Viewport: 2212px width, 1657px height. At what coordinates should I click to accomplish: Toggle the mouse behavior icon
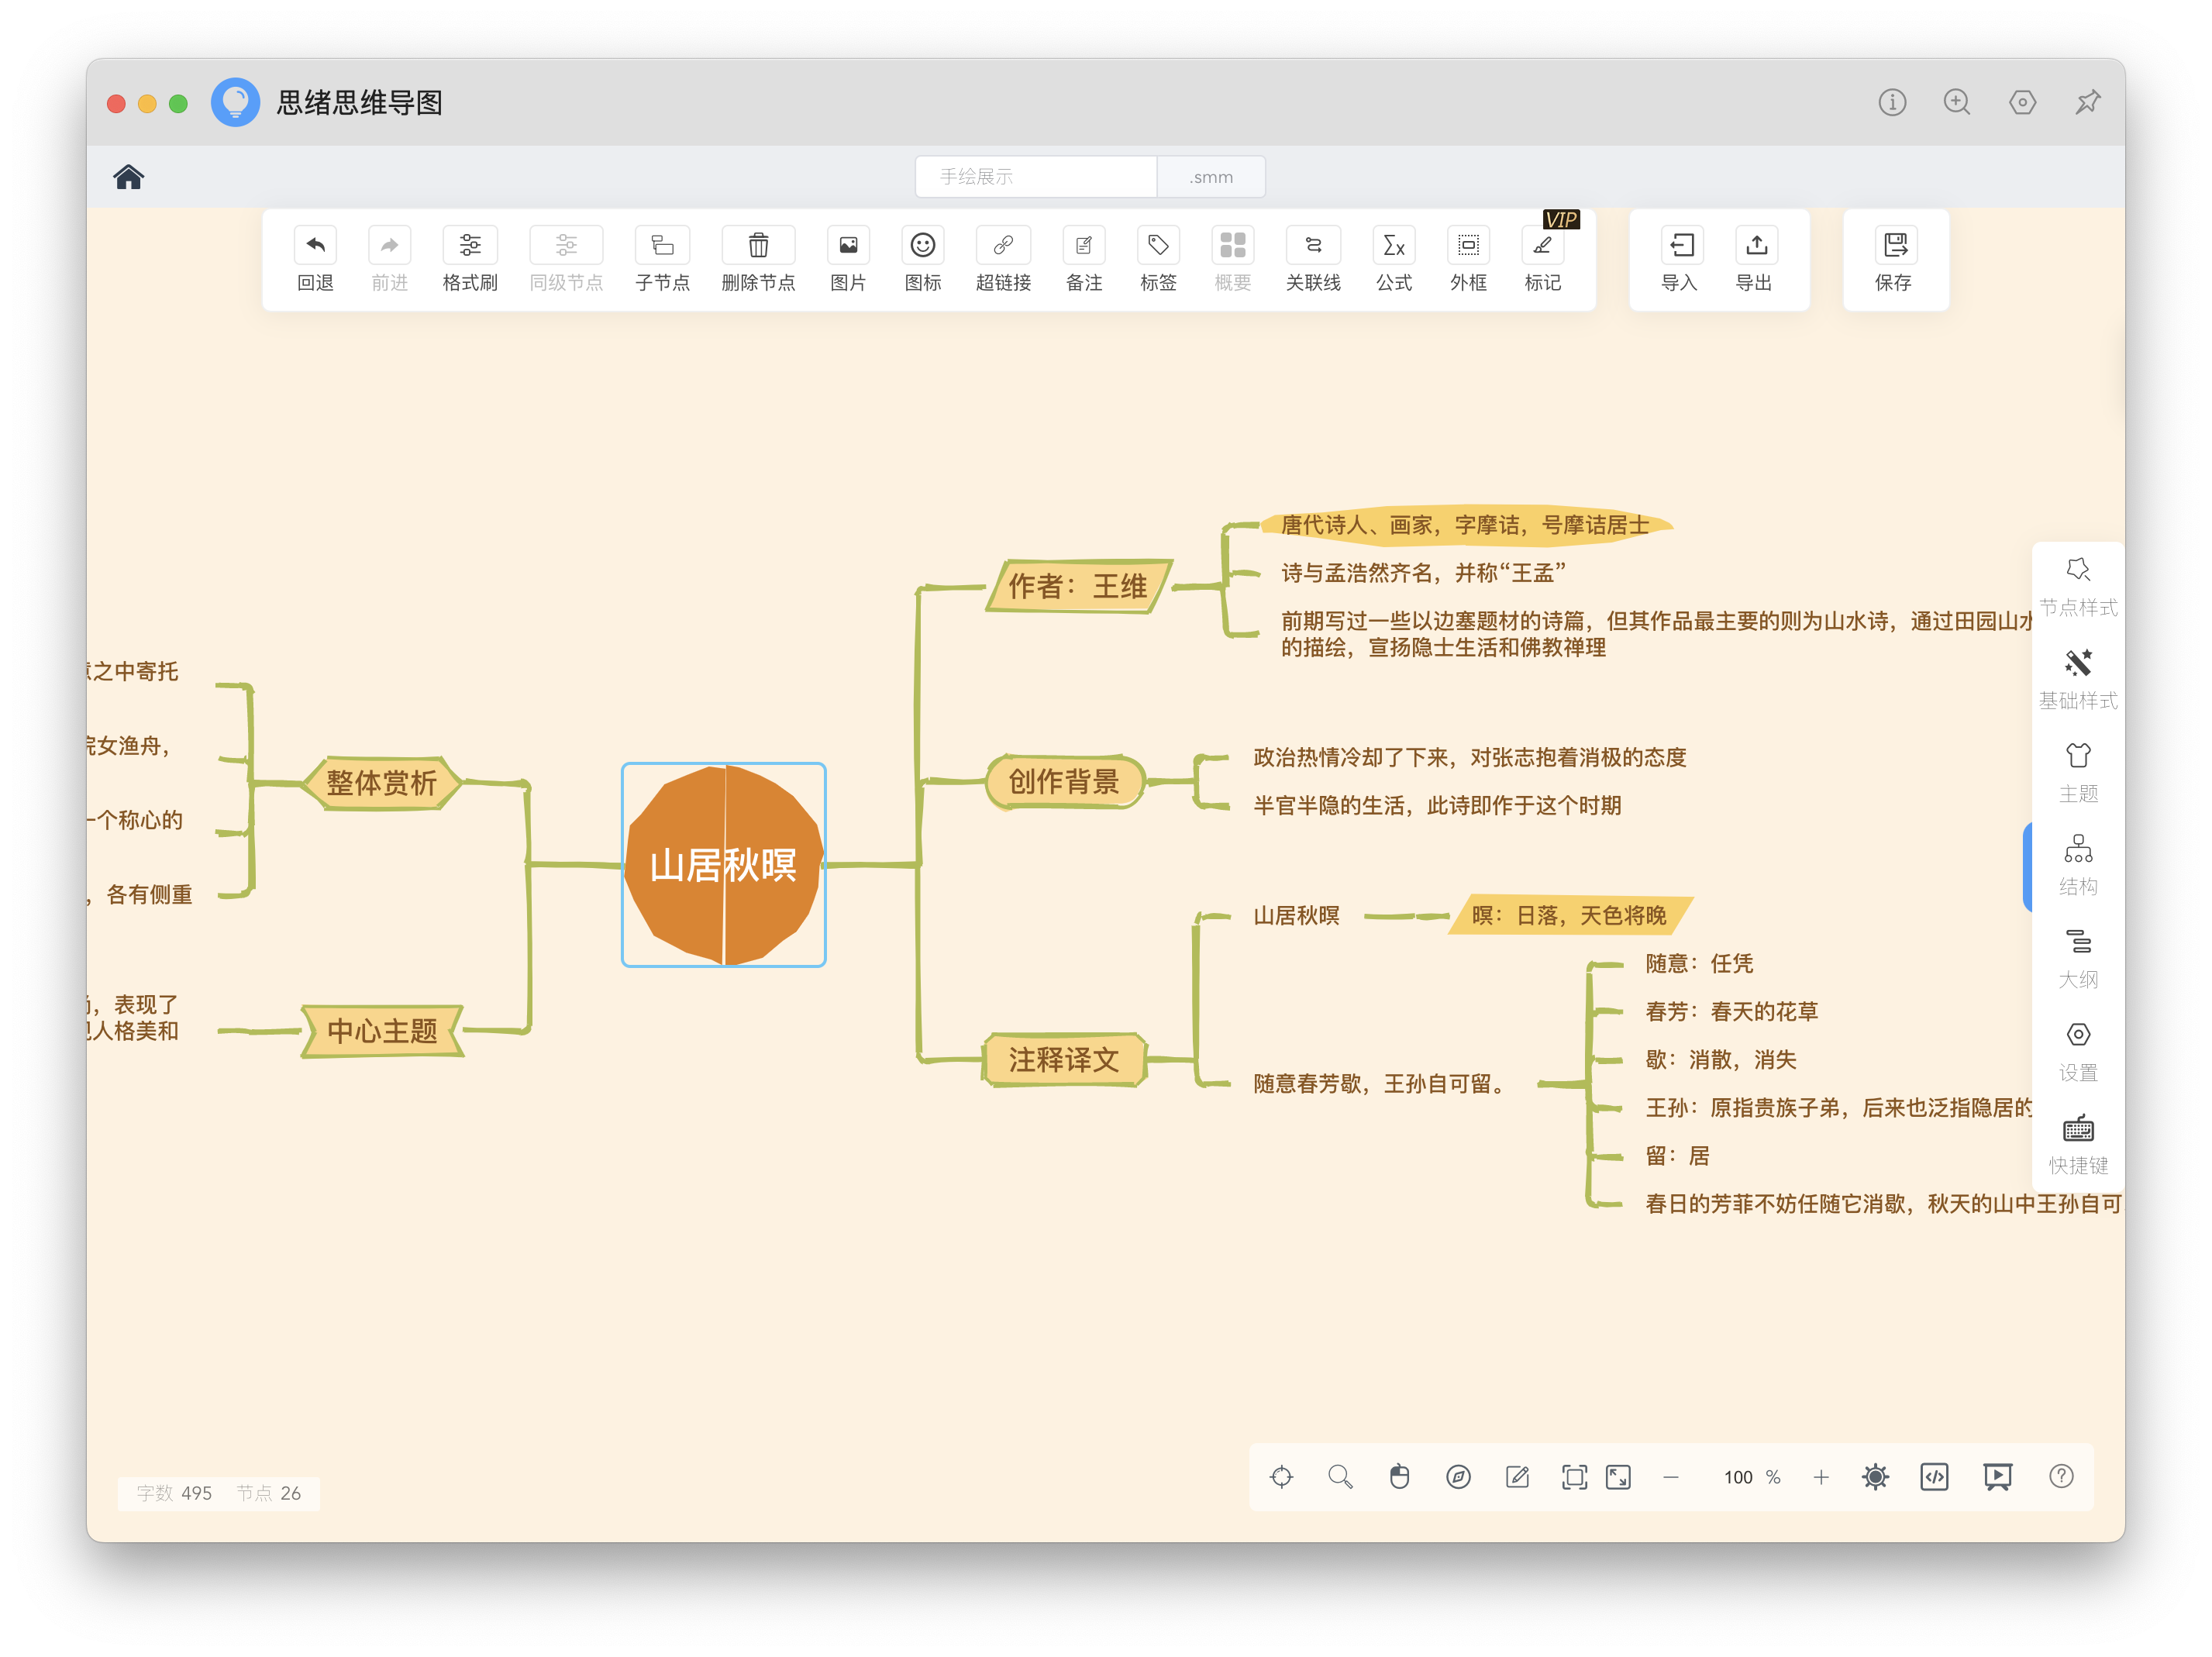(1399, 1477)
